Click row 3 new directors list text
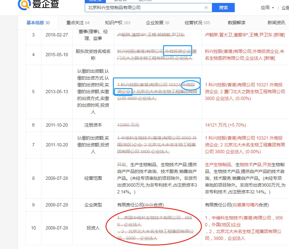289x249 pixels. point(245,35)
